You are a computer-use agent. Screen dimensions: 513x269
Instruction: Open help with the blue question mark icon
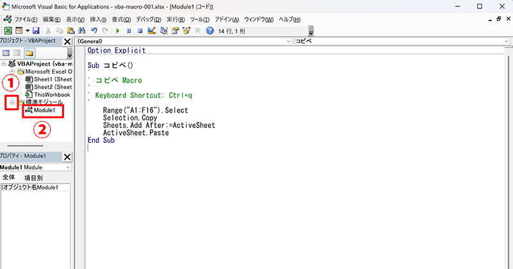click(x=210, y=30)
